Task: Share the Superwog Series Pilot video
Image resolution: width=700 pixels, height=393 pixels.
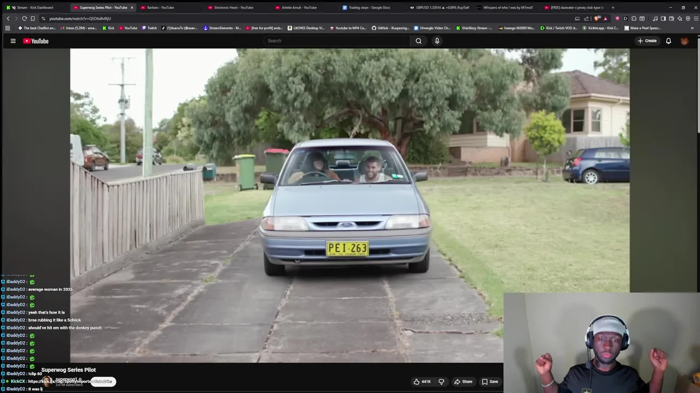Action: tap(463, 382)
